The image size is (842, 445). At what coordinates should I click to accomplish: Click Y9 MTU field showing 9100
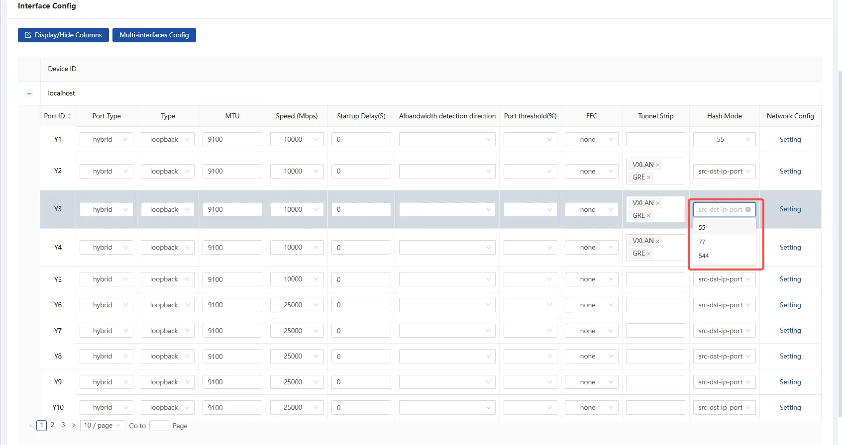point(232,382)
